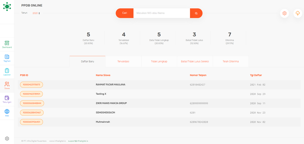Click registration date 2020 Sep 11
The width and height of the screenshot is (304, 144).
(x=258, y=103)
